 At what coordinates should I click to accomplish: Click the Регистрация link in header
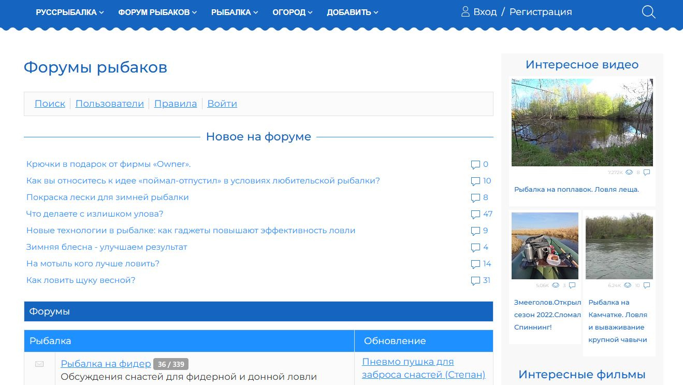tap(541, 12)
